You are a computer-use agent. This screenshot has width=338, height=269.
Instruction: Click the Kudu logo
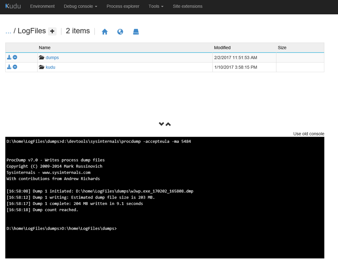(x=13, y=6)
